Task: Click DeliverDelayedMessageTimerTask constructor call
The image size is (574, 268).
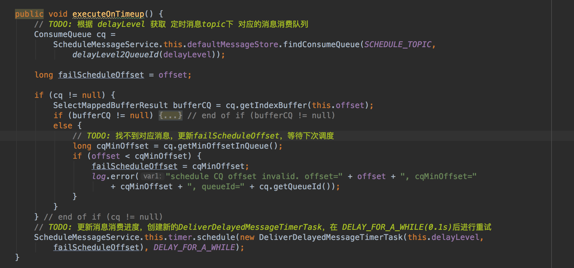Action: pos(331,237)
